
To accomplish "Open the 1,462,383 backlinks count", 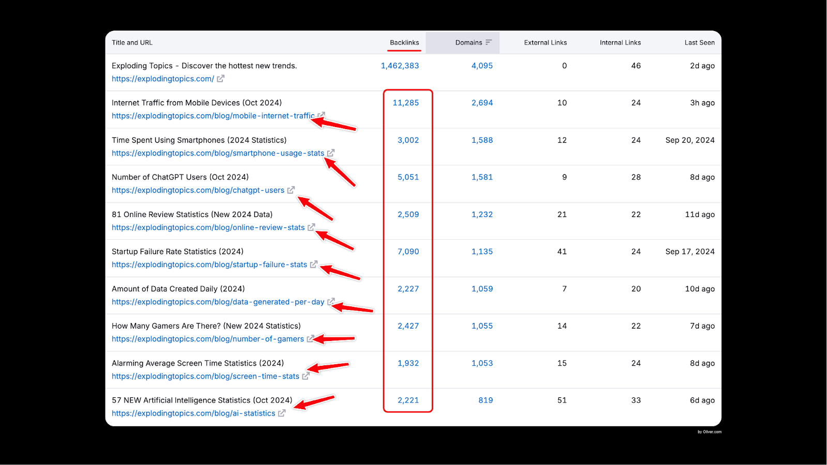I will tap(400, 66).
